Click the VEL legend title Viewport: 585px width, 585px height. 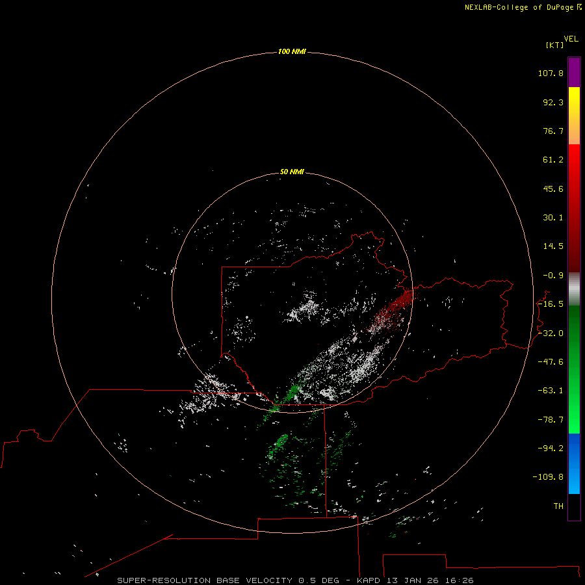pyautogui.click(x=571, y=39)
